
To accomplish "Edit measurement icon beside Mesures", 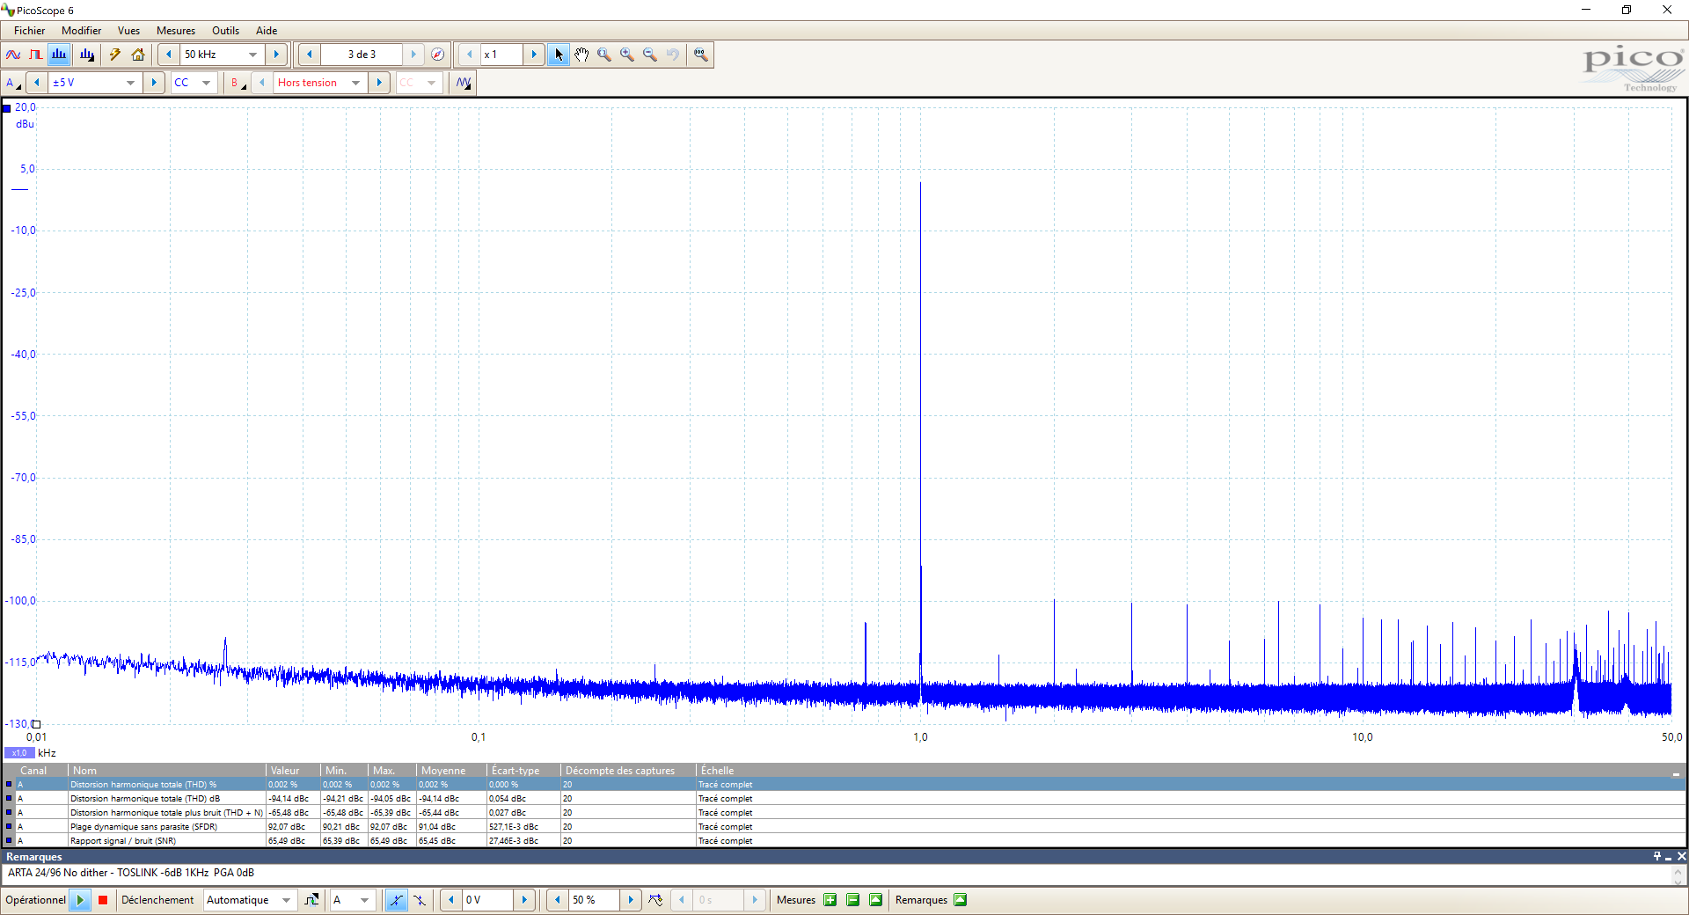I will [875, 900].
